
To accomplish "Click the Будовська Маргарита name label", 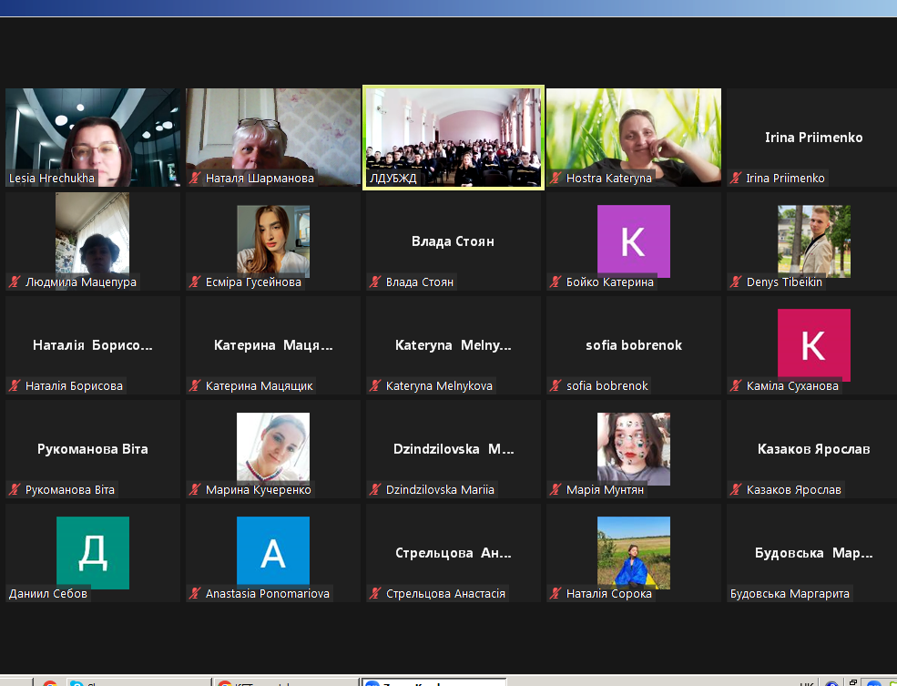I will coord(790,594).
